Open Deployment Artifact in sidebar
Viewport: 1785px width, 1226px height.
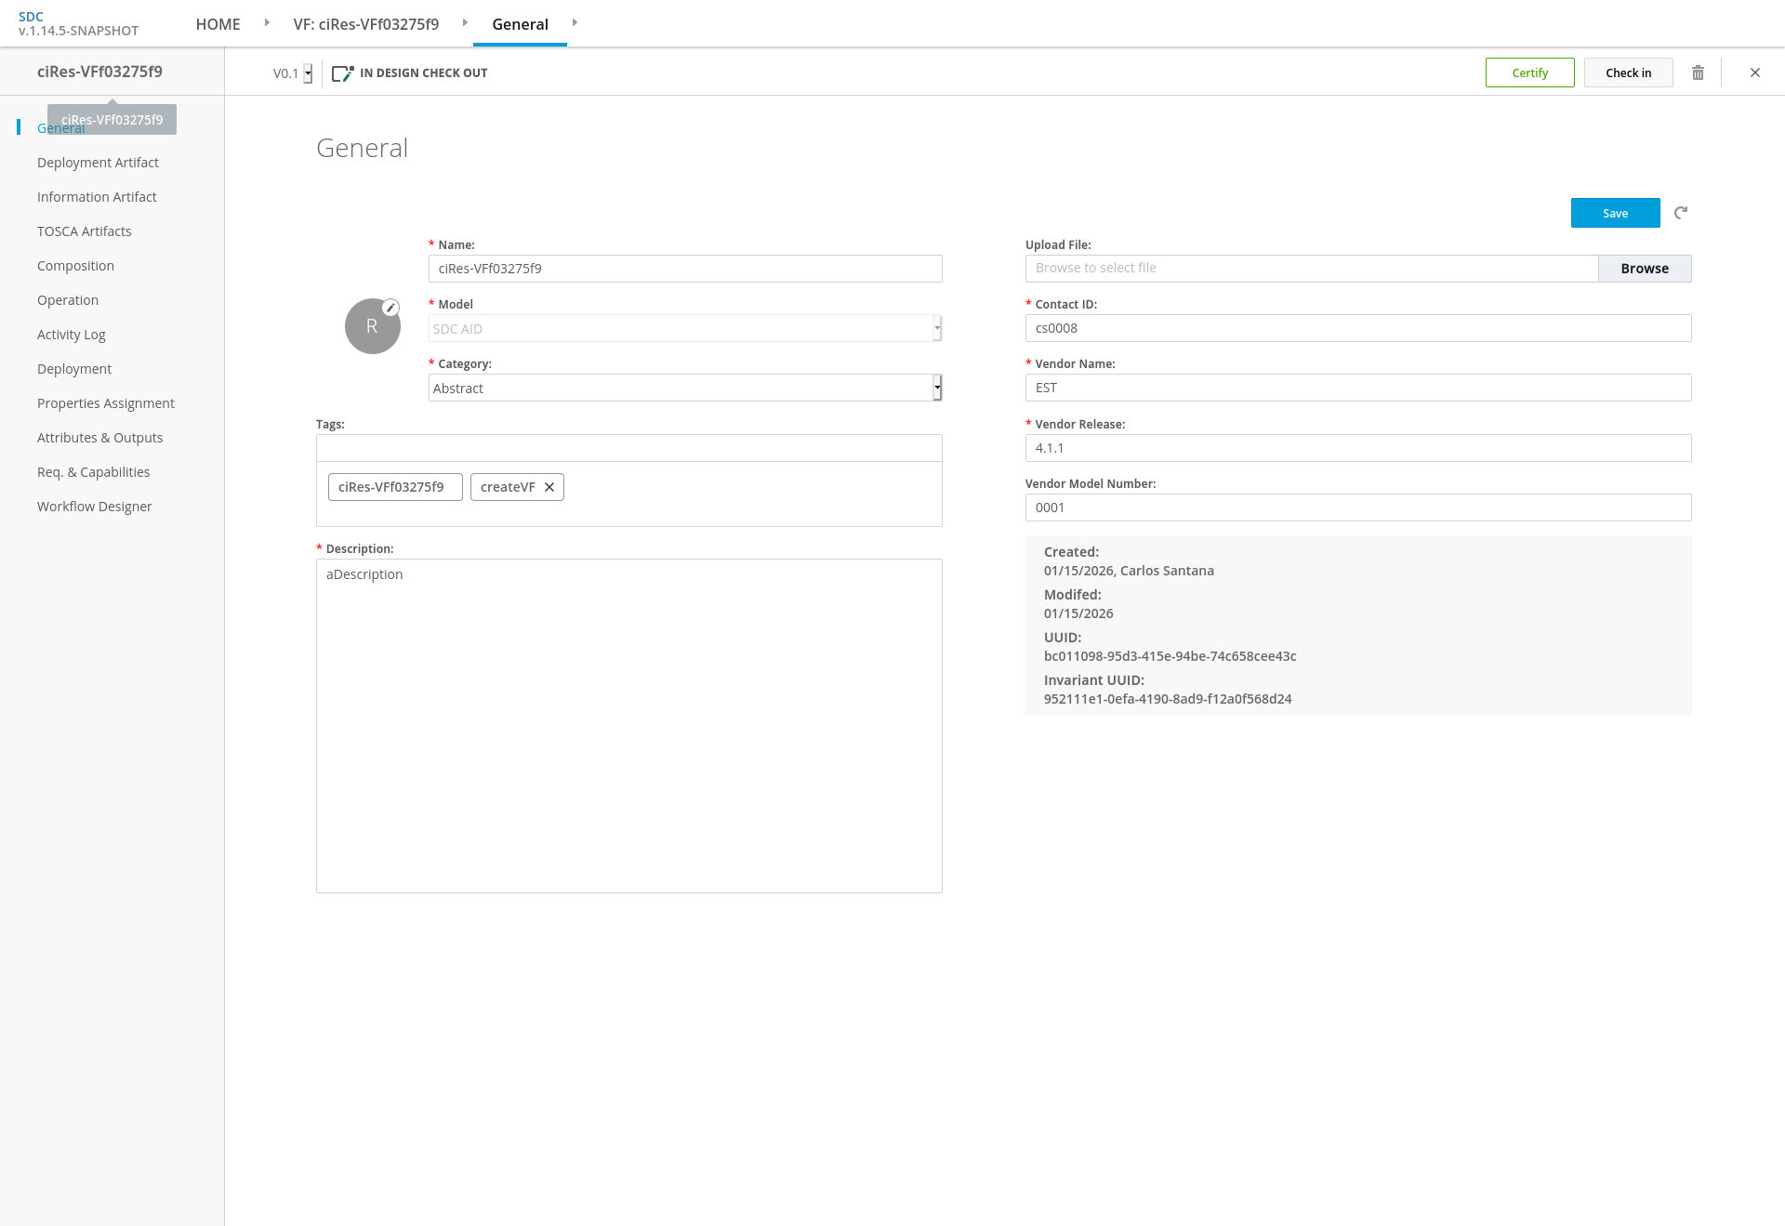[x=98, y=163]
